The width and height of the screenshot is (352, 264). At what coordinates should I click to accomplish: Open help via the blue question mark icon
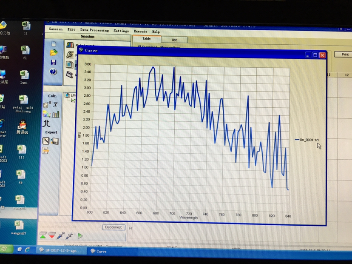coord(53,72)
